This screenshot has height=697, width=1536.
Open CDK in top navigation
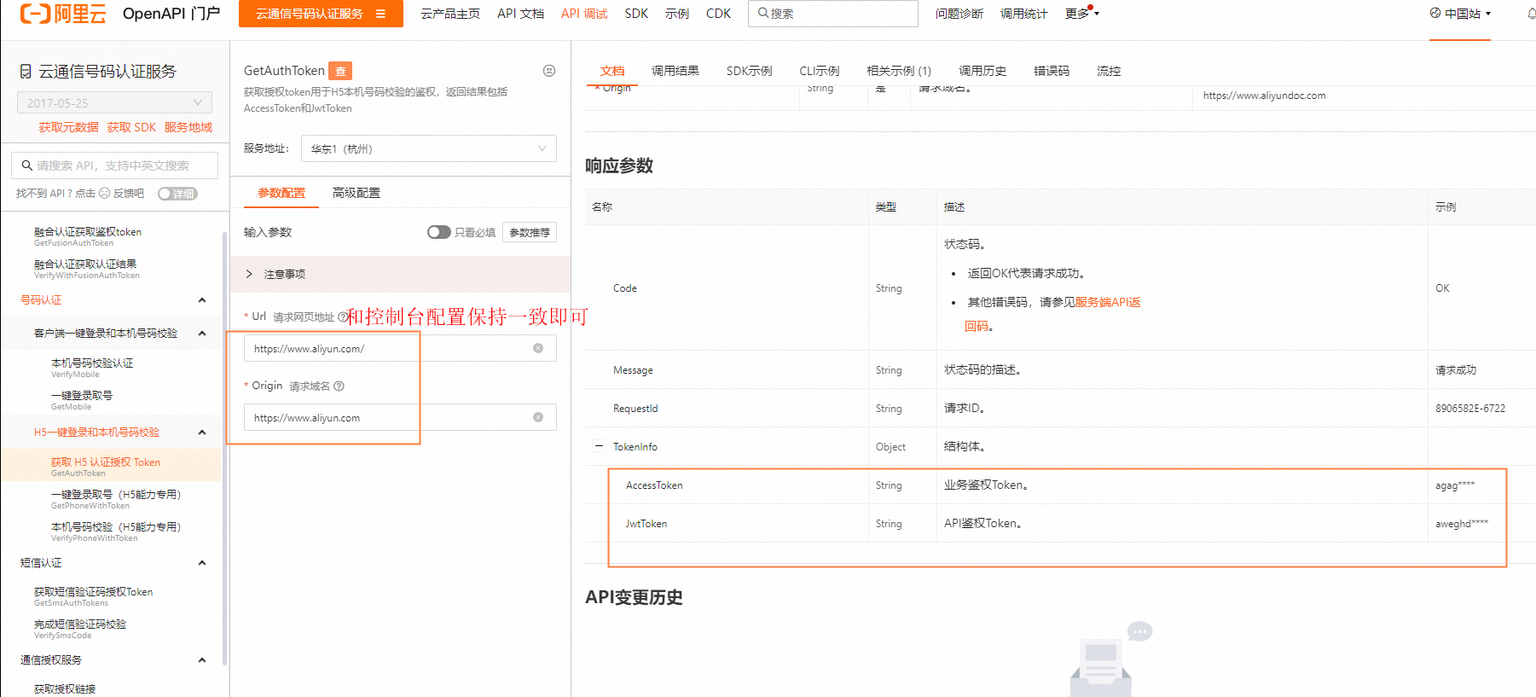(718, 14)
